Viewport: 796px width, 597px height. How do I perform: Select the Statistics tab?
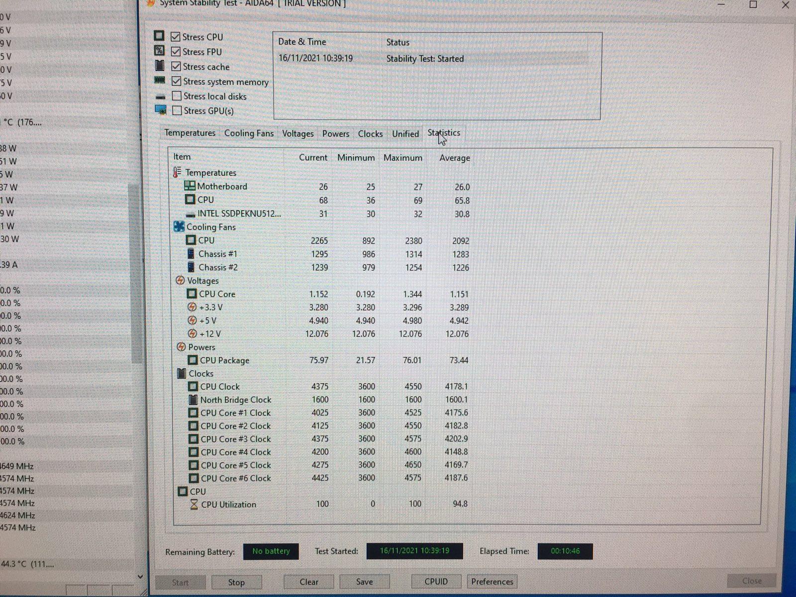tap(444, 133)
